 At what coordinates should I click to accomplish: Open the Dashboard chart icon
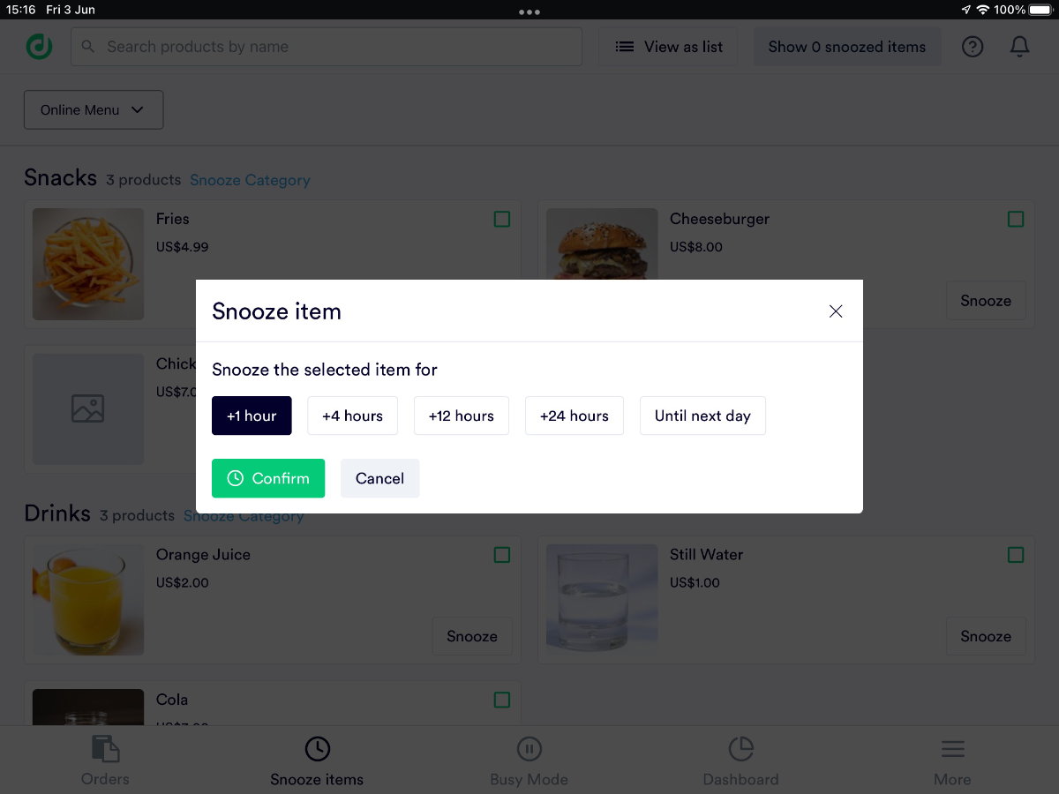(740, 749)
